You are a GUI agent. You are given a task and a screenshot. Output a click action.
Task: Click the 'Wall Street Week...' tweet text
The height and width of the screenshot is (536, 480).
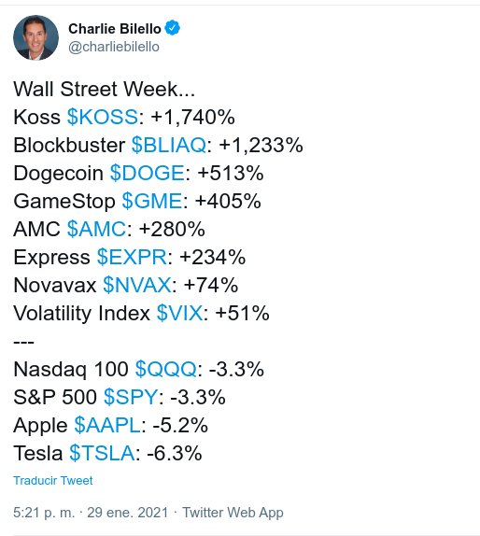pyautogui.click(x=104, y=89)
